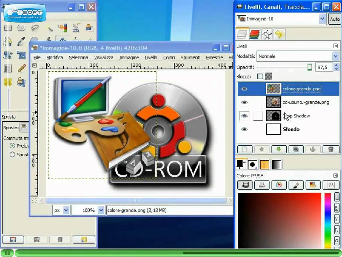The image size is (342, 257).
Task: Toggle the Drop Shadow layer link box
Action: [258, 116]
